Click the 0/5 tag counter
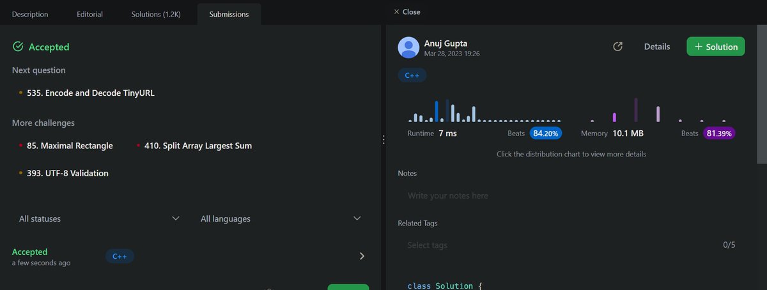 pyautogui.click(x=729, y=245)
